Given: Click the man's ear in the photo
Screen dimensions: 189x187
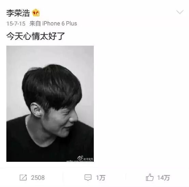Looking at the screenshot, I should [x=35, y=110].
